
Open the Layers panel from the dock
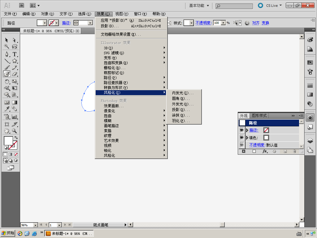click(x=310, y=141)
